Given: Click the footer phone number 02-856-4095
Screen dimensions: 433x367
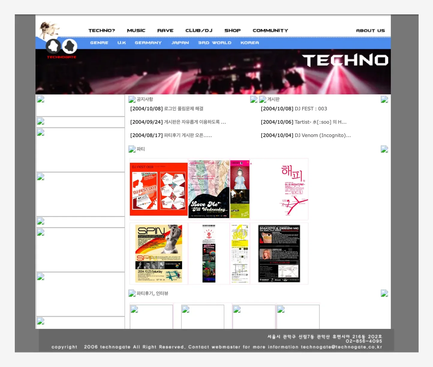Looking at the screenshot, I should [x=364, y=341].
